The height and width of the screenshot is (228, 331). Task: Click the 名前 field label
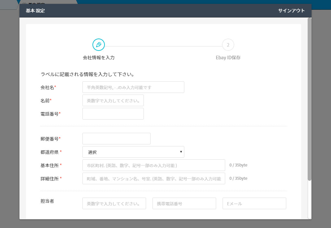46,101
